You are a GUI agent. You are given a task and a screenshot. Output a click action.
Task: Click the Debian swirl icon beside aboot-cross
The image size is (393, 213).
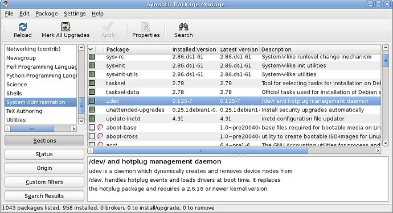click(100, 136)
